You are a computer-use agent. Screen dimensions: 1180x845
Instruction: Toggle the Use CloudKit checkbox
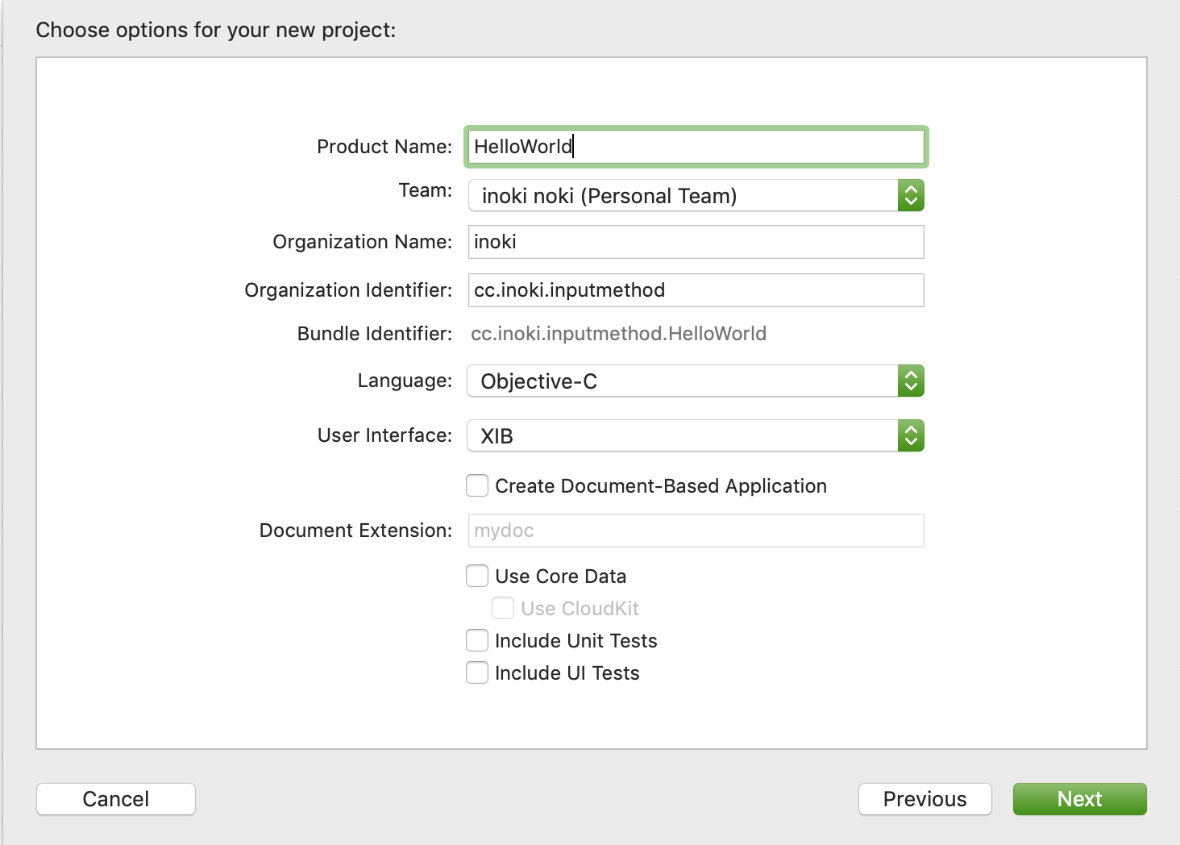[503, 608]
